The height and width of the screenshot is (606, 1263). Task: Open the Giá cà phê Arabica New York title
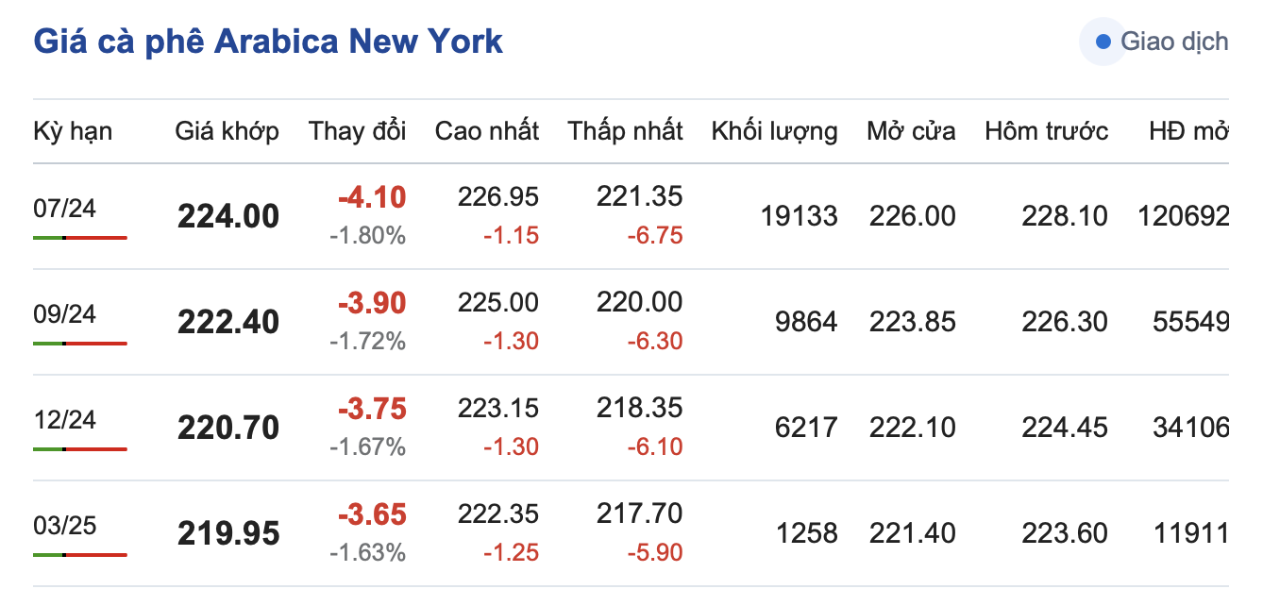tap(268, 42)
